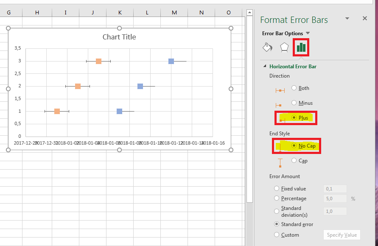Click the Minus direction error bar icon
This screenshot has width=378, height=246.
(278, 105)
